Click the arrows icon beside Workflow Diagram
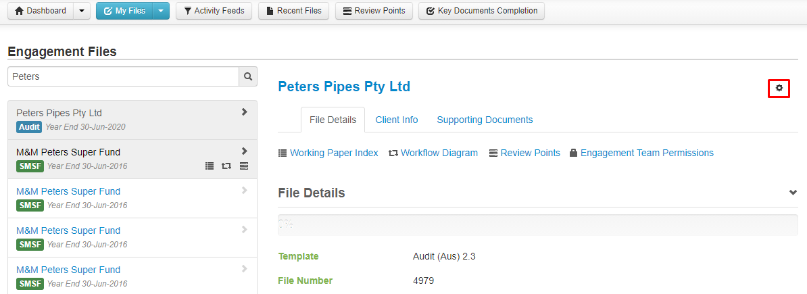 [393, 153]
